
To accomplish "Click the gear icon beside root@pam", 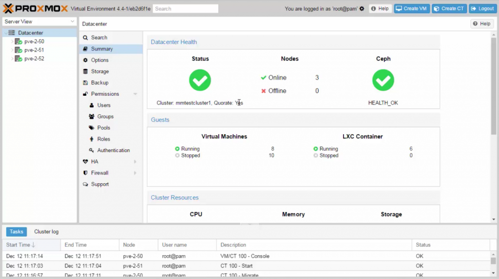I will [x=362, y=9].
